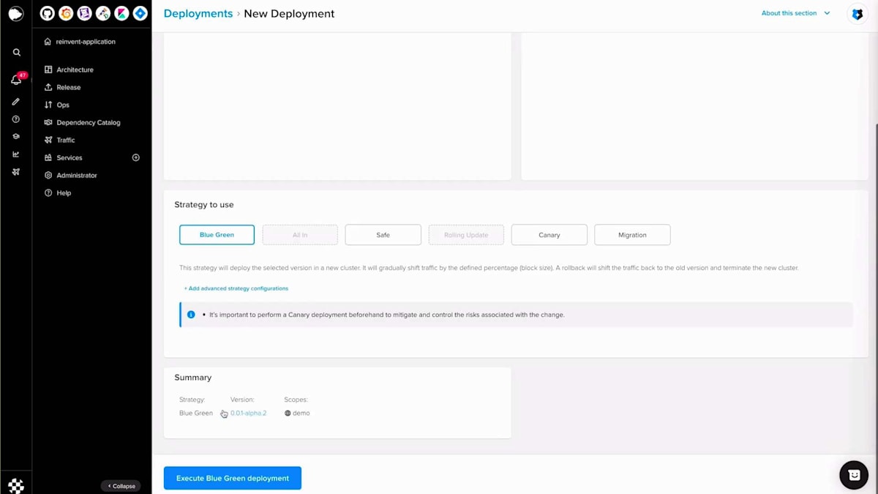878x494 pixels.
Task: Click the globe icon next to demo scope
Action: (288, 413)
